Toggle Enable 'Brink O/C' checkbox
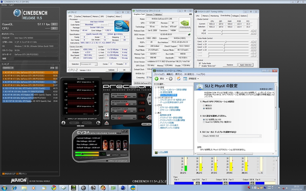306x191 pixels. [200, 66]
